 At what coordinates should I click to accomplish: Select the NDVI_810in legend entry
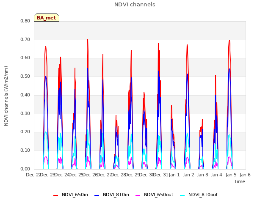pyautogui.click(x=112, y=195)
